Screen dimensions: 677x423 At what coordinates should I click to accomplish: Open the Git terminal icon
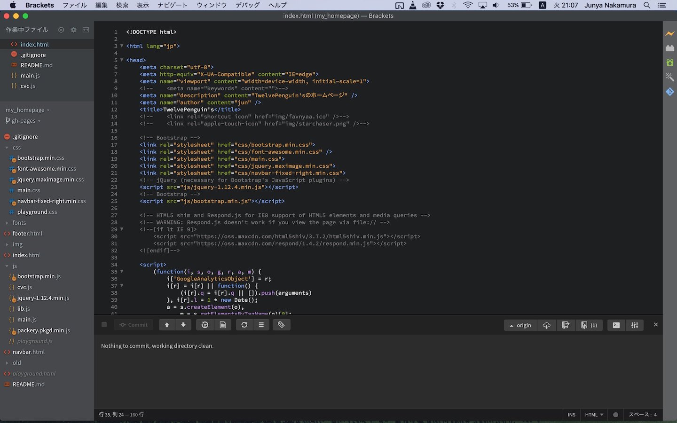pos(616,325)
